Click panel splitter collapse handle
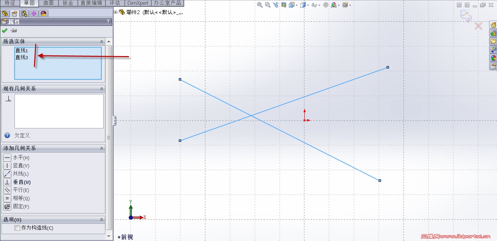The width and height of the screenshot is (497, 241). pos(115,121)
